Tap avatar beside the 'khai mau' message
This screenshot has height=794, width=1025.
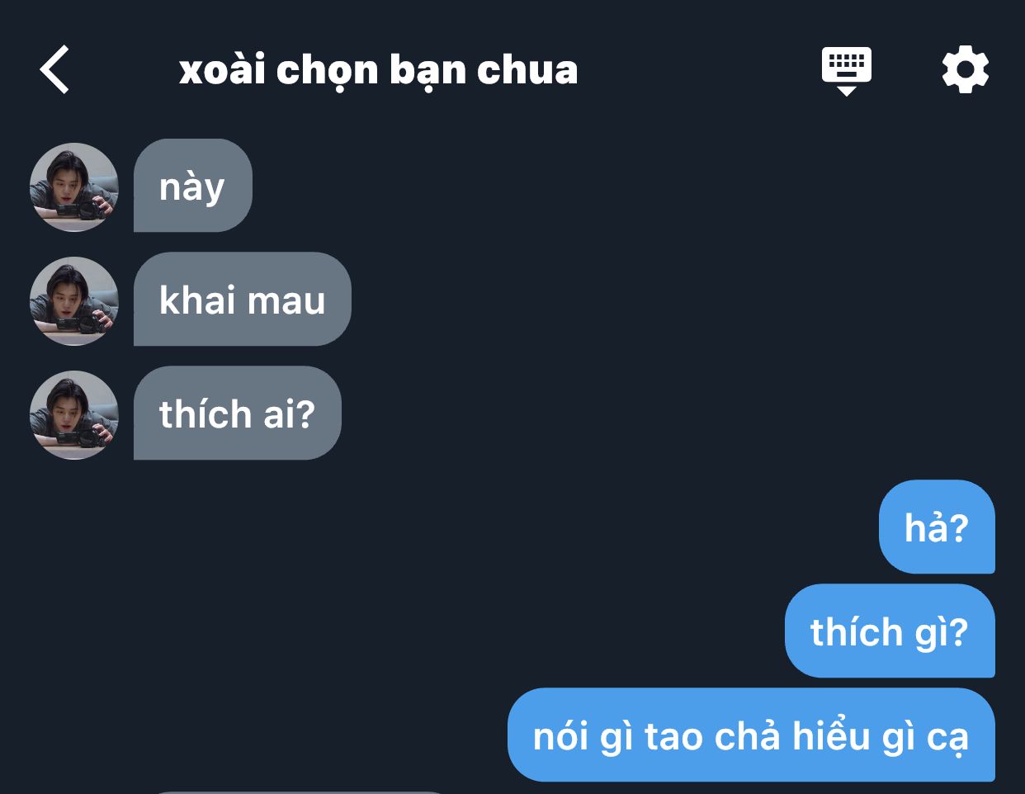(74, 300)
